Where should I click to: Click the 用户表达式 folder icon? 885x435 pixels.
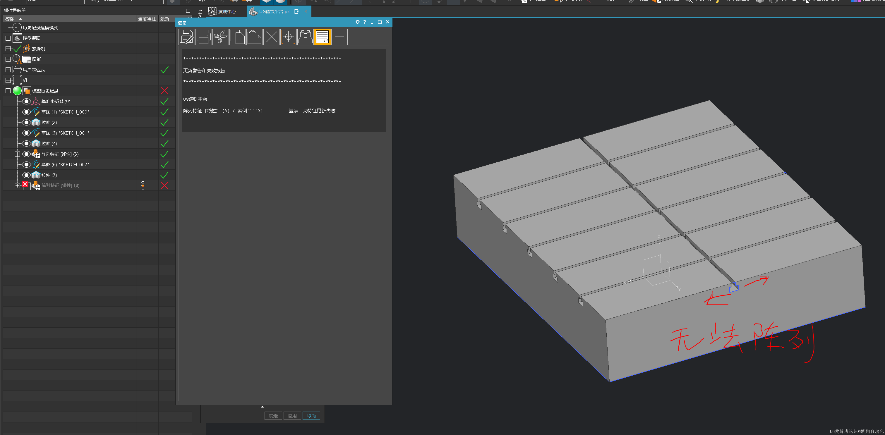pyautogui.click(x=17, y=70)
